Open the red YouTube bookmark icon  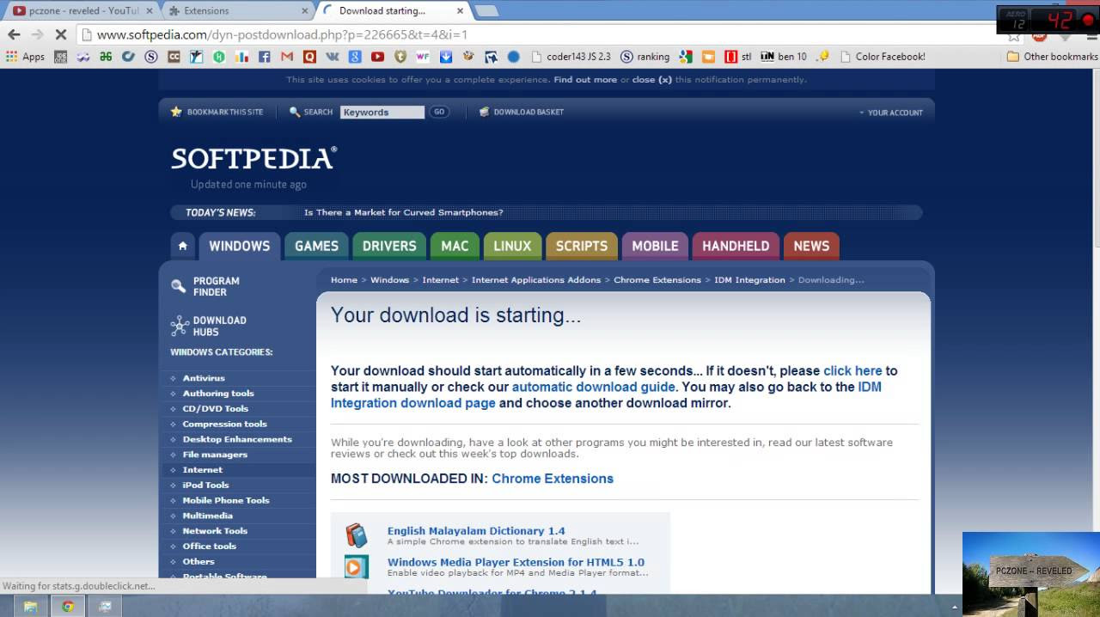[x=377, y=57]
